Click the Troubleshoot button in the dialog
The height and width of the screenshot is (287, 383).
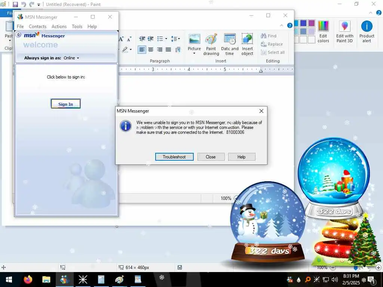pyautogui.click(x=174, y=157)
